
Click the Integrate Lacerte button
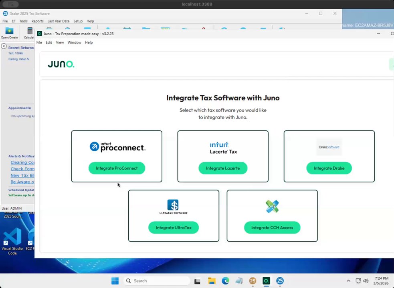point(223,168)
